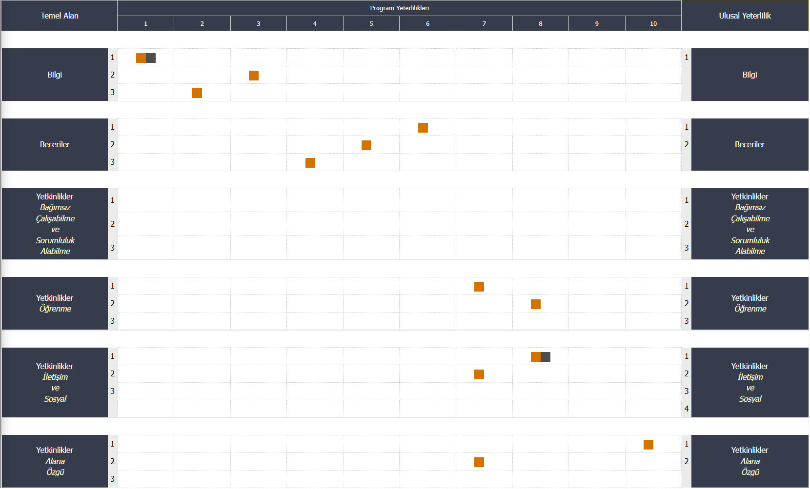
Task: Select column header 10 under Program Yeterlilikleri
Action: tap(653, 23)
